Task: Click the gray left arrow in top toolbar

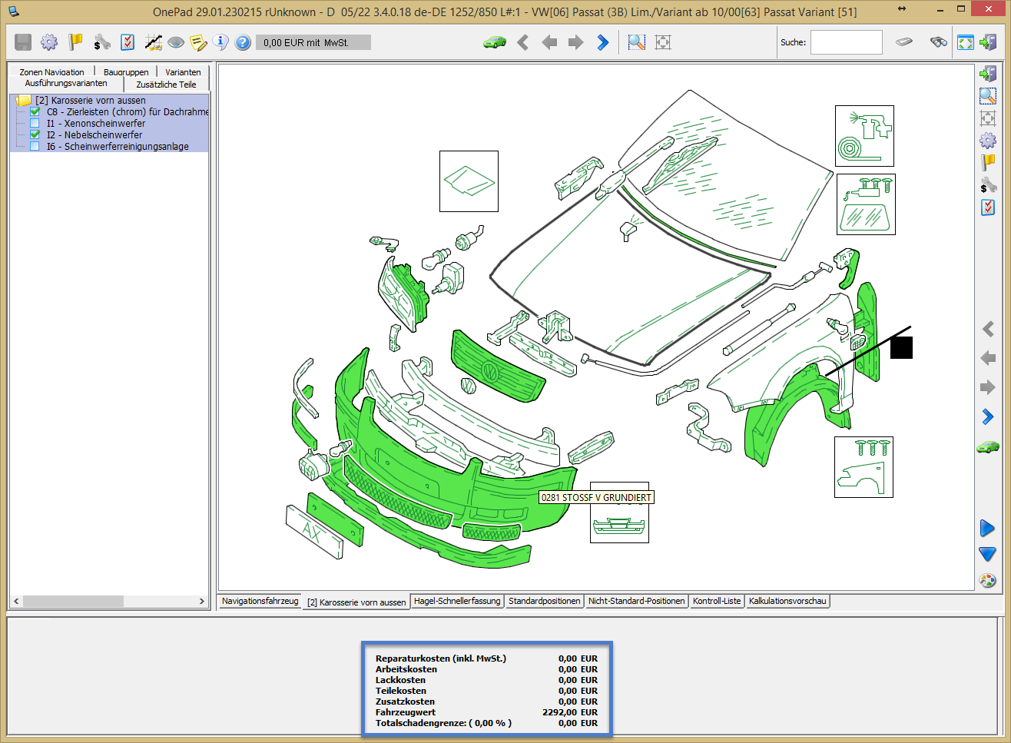Action: click(549, 42)
